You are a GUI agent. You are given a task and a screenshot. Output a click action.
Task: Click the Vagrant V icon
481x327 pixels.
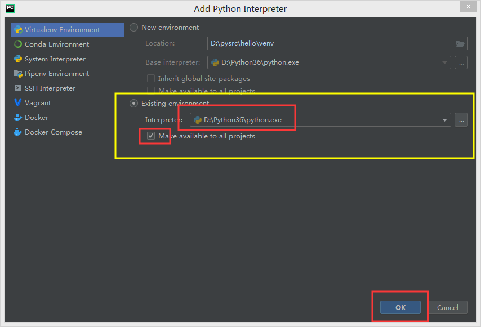[18, 103]
